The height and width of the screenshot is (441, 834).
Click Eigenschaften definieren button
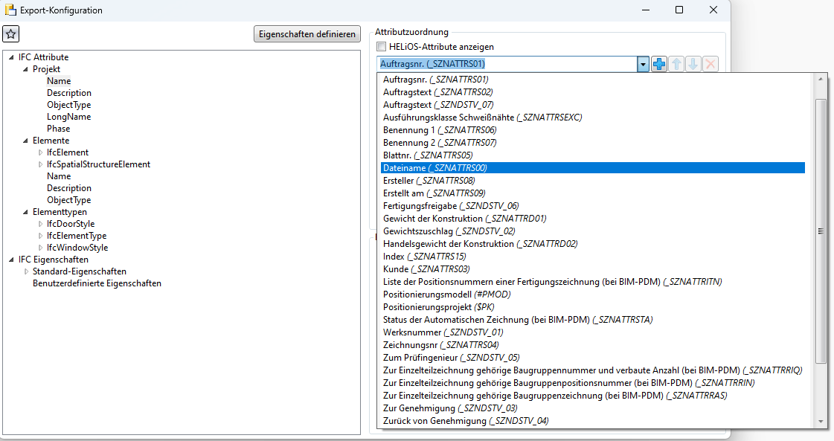(307, 34)
